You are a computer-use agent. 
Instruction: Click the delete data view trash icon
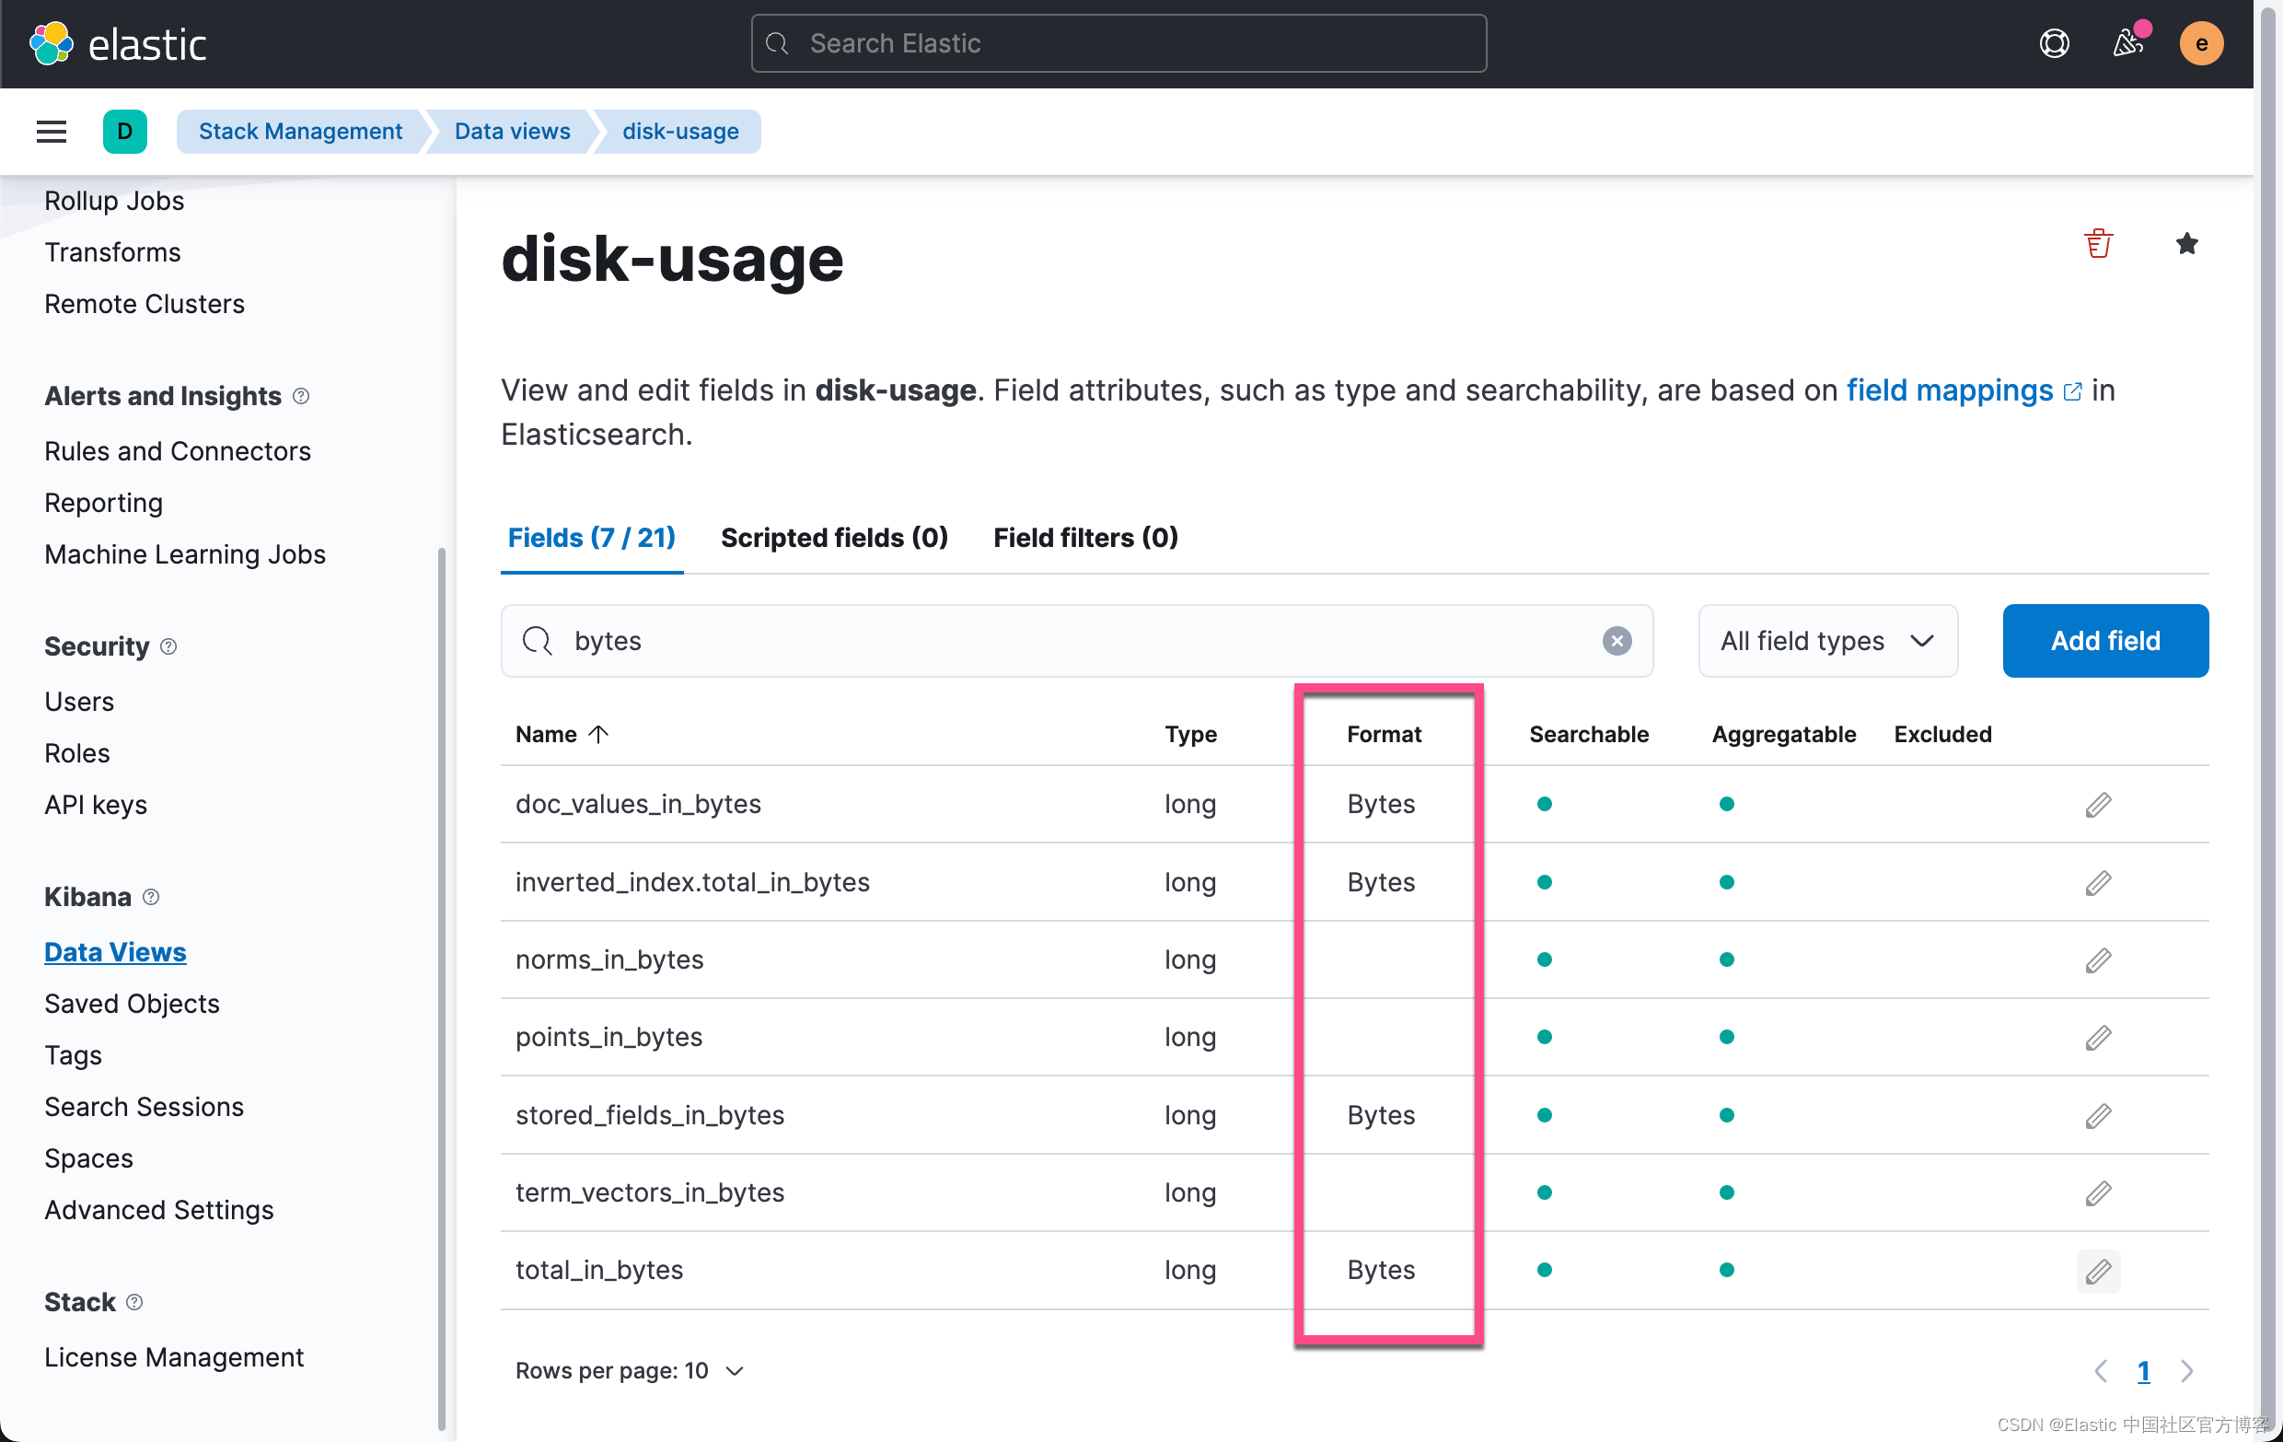click(x=2098, y=244)
